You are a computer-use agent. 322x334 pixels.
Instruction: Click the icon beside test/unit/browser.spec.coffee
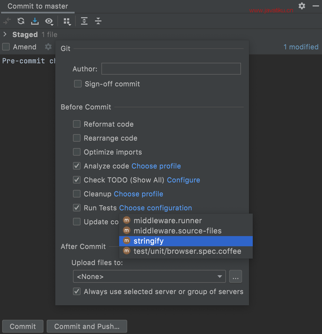[x=127, y=251]
